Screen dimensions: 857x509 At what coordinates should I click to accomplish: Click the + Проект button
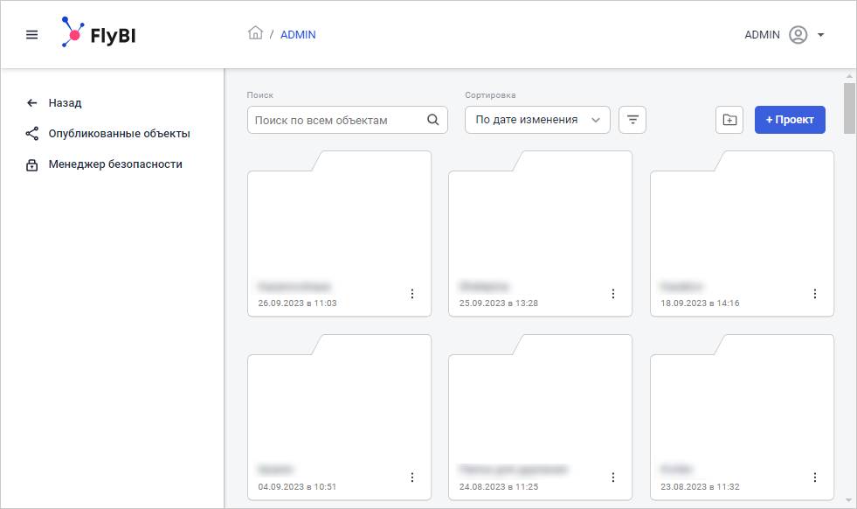point(790,120)
